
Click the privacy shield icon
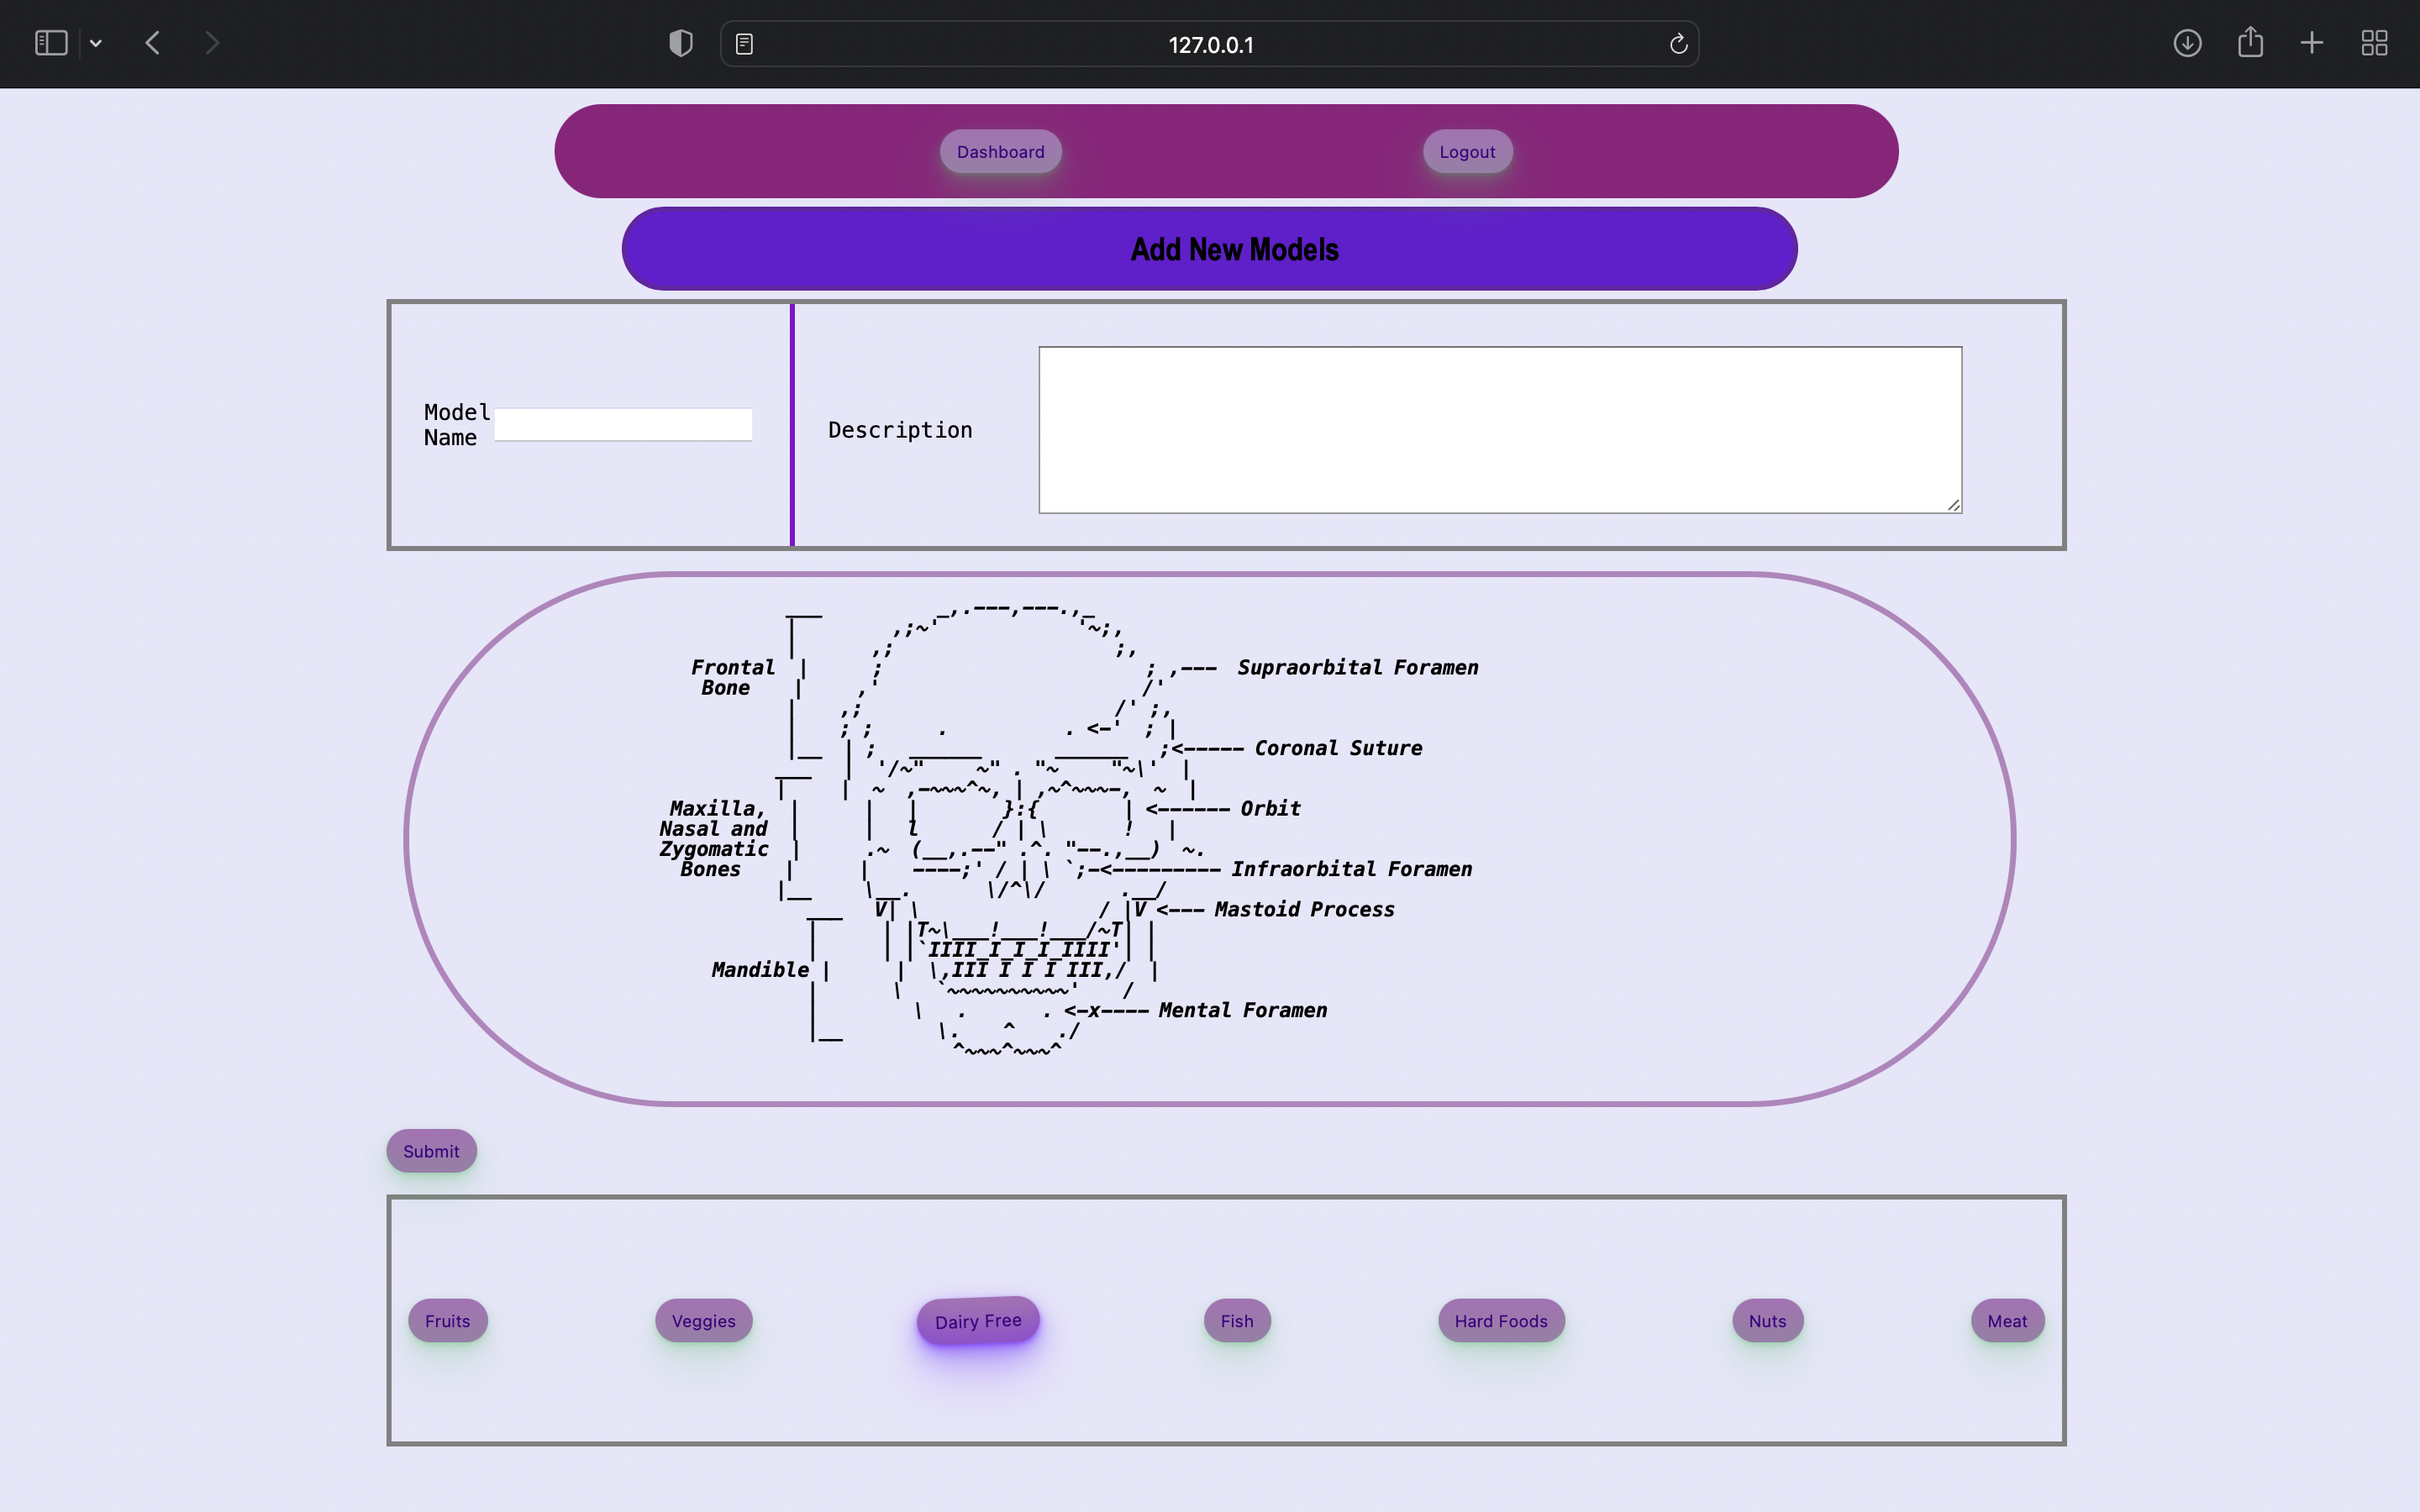[x=679, y=42]
